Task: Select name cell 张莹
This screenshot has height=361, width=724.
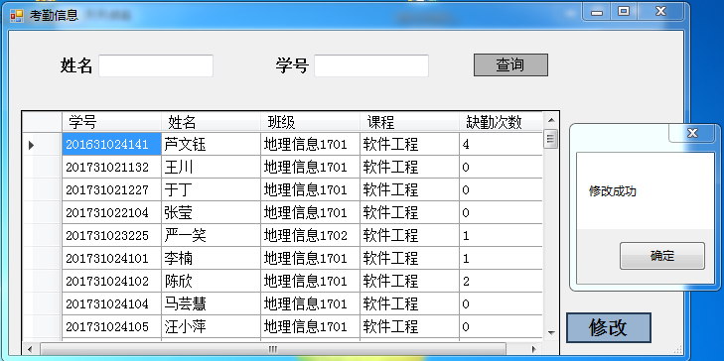Action: point(211,212)
